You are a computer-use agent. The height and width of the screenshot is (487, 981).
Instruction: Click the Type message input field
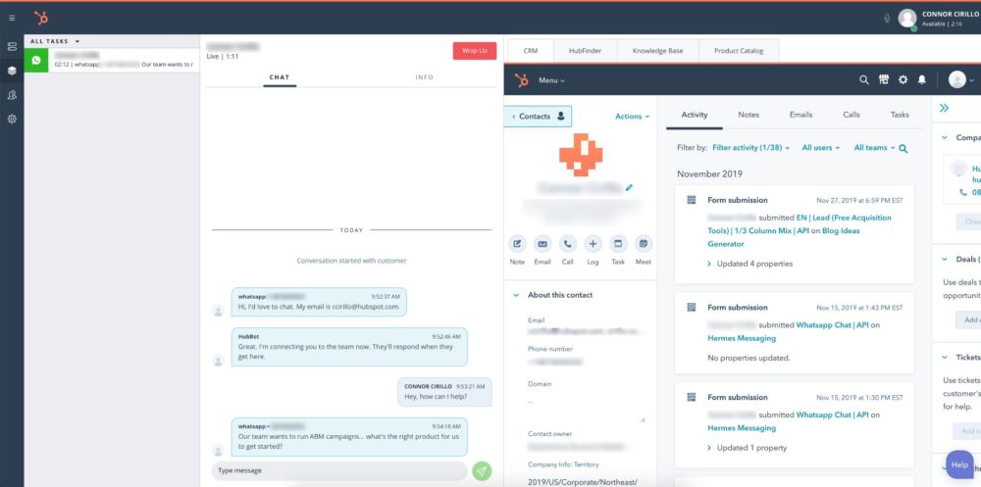tap(339, 470)
